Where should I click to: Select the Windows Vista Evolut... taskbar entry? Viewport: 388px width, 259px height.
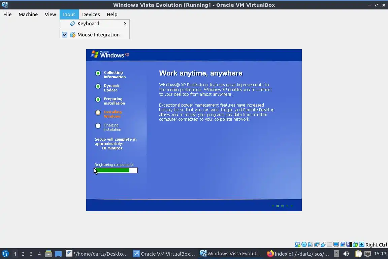(231, 254)
